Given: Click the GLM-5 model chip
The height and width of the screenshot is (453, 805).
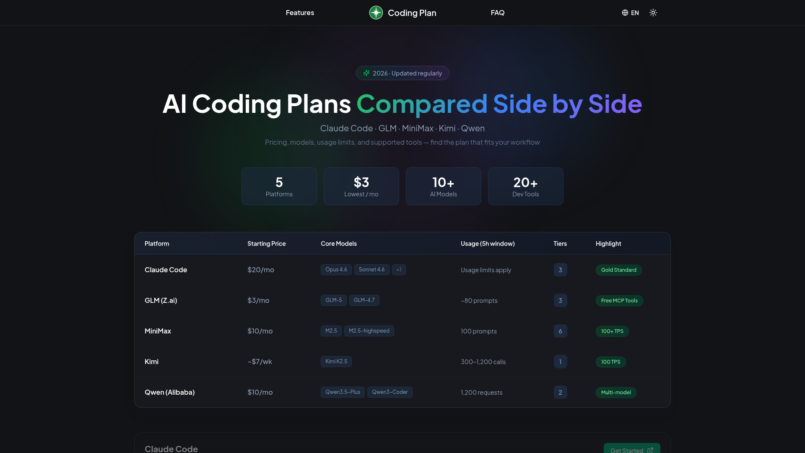Looking at the screenshot, I should [x=334, y=300].
